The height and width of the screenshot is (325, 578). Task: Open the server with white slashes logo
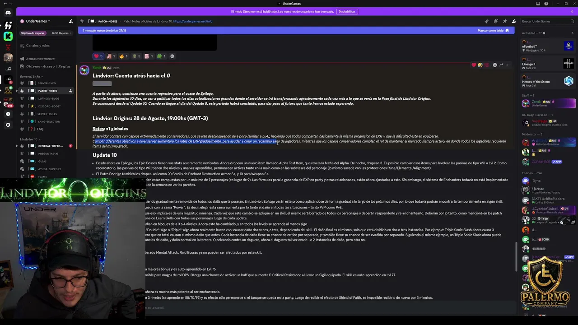[x=8, y=25]
